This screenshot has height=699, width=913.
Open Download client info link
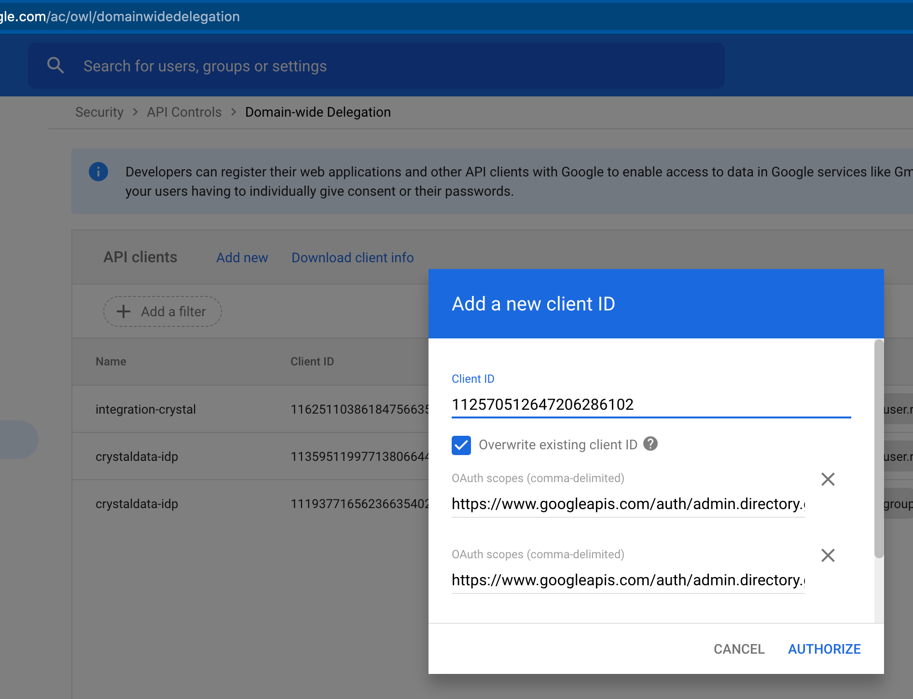click(352, 257)
